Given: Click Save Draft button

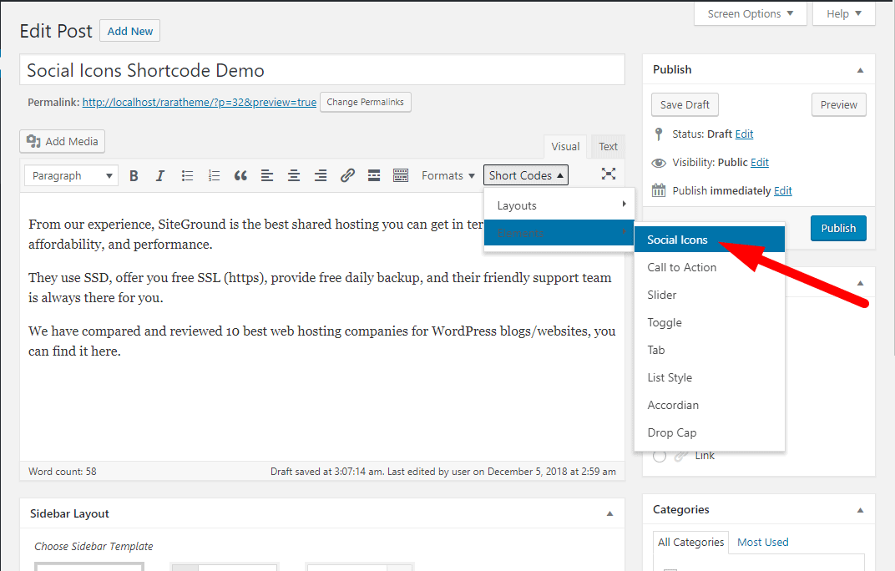Looking at the screenshot, I should coord(685,105).
